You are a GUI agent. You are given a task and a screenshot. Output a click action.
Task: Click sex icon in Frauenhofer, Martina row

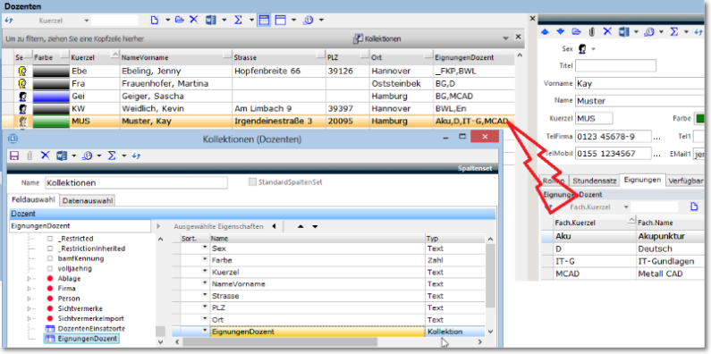click(22, 84)
